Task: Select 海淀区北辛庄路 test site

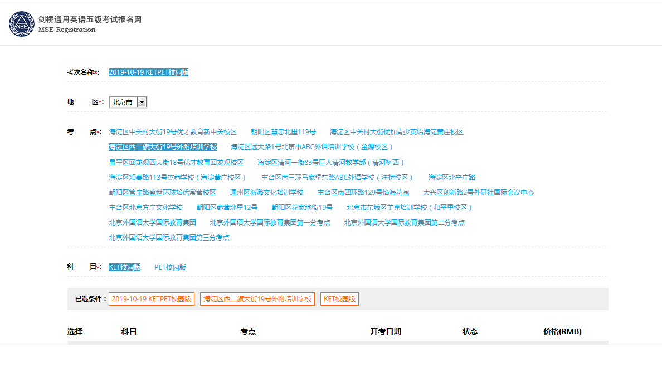Action: point(452,178)
